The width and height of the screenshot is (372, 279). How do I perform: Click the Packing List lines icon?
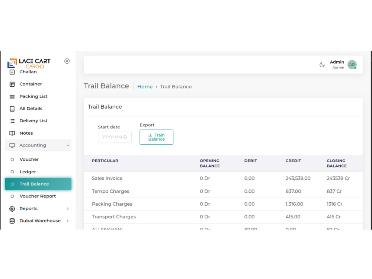click(x=12, y=97)
